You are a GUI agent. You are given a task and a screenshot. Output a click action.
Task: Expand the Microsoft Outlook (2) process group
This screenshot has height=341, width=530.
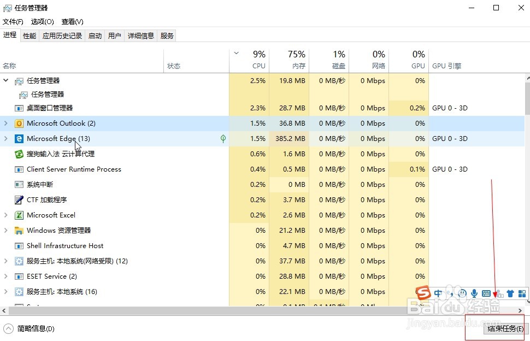(x=6, y=124)
